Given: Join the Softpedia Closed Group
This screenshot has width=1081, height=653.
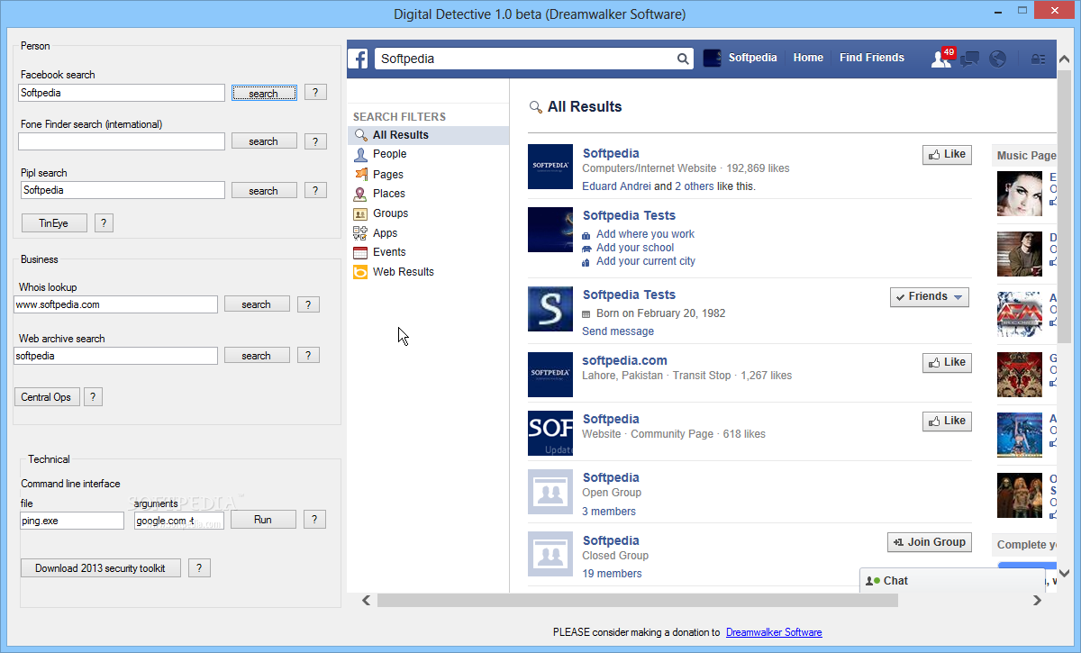Looking at the screenshot, I should [x=929, y=542].
